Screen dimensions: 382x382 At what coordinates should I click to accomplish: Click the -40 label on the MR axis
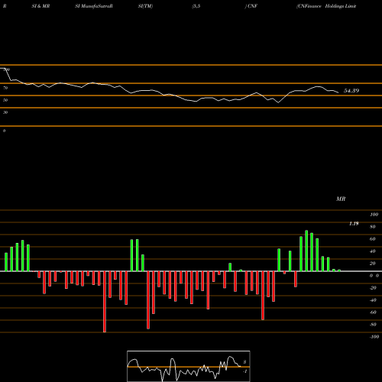pos(373,300)
